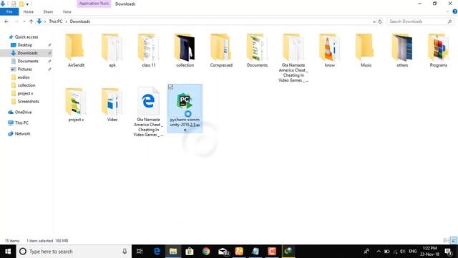
Task: Select the Gta Namaste America Edge HTML file
Action: pos(148,112)
